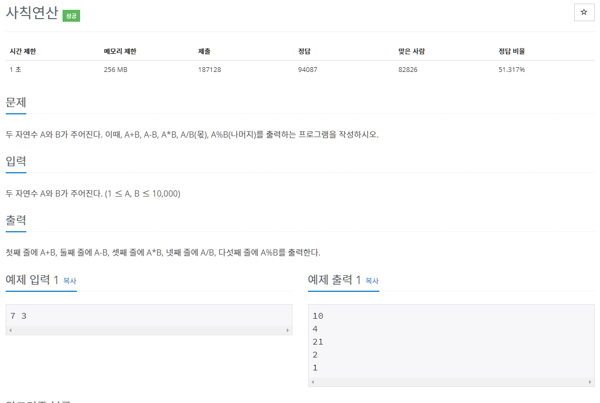This screenshot has height=403, width=600.
Task: Click the 맞은 사람 column header
Action: [412, 51]
